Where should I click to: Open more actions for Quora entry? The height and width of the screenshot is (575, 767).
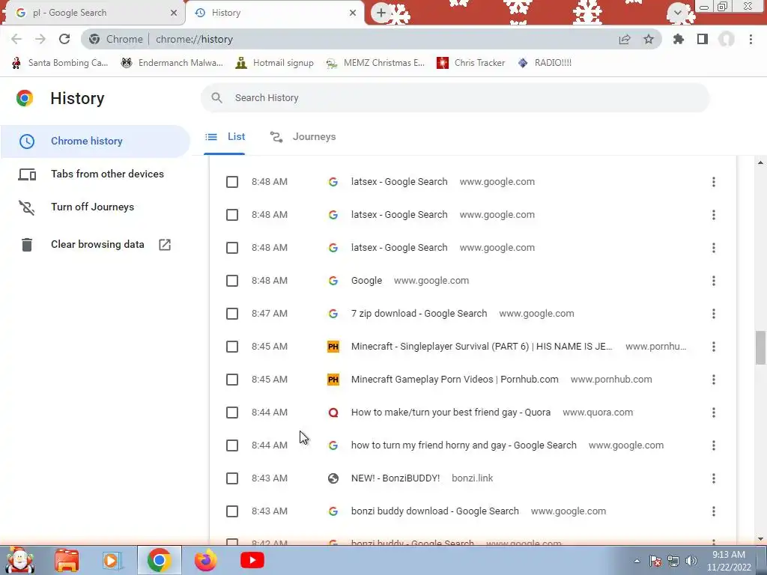[714, 413]
